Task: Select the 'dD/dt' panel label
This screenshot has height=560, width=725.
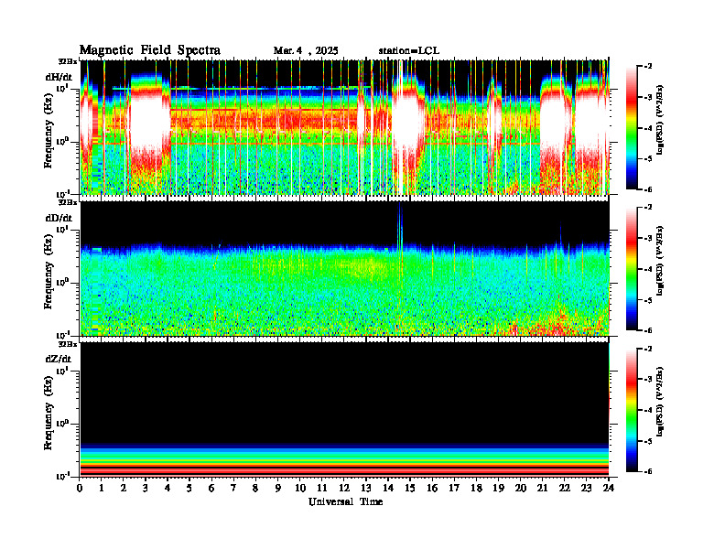Action: tap(59, 218)
